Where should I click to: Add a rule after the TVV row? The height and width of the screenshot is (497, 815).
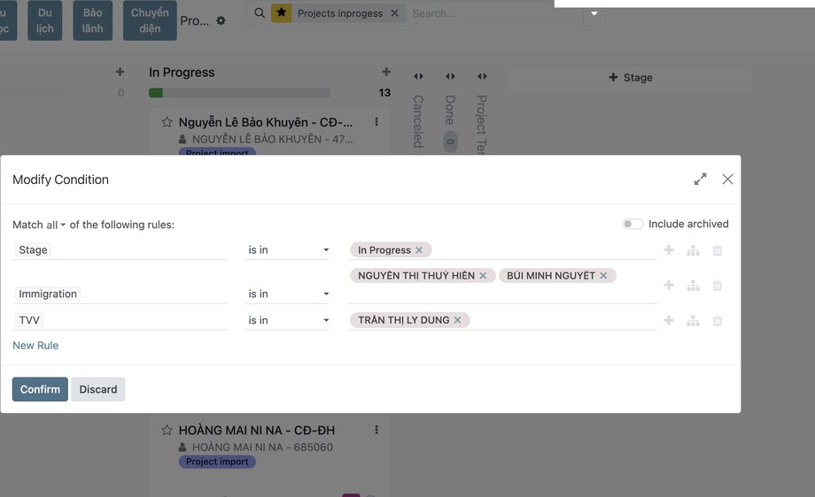(x=669, y=321)
